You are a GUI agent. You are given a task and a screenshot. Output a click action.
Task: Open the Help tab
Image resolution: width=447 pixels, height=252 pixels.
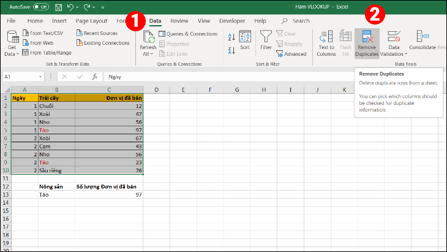[260, 21]
